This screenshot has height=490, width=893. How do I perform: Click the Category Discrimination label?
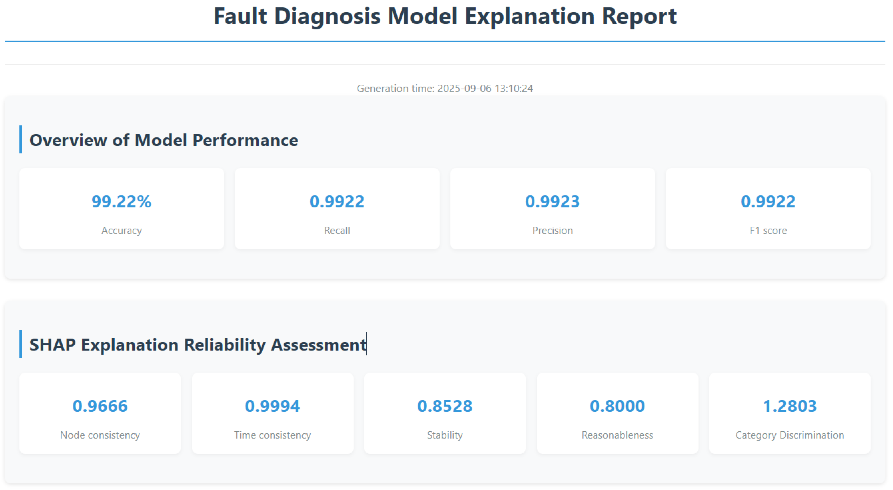point(789,435)
